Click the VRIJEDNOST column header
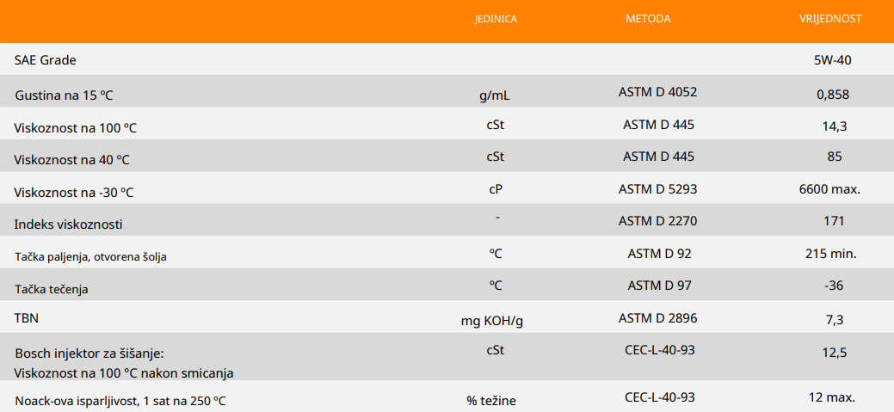894x412 pixels. (x=830, y=19)
